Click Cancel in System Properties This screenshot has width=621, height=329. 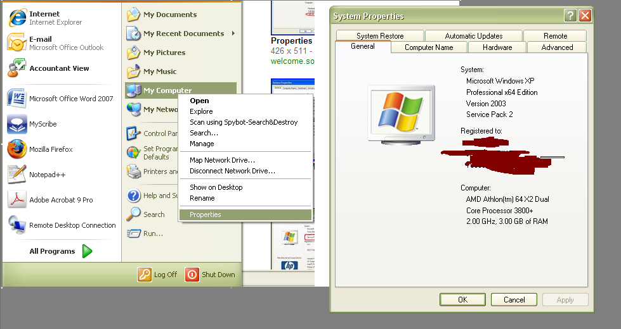pos(514,300)
